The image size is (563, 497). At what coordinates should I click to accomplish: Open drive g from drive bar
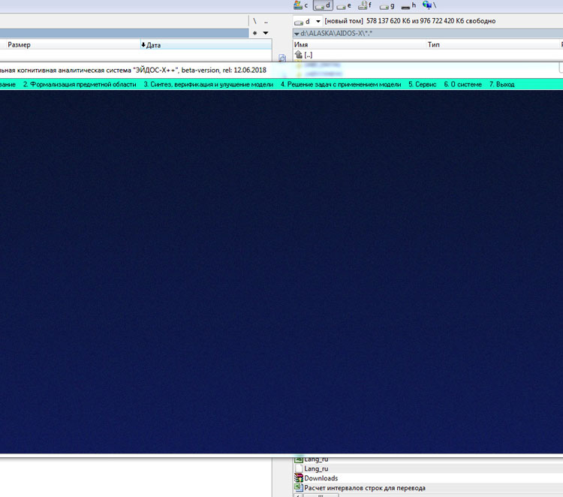tap(387, 5)
